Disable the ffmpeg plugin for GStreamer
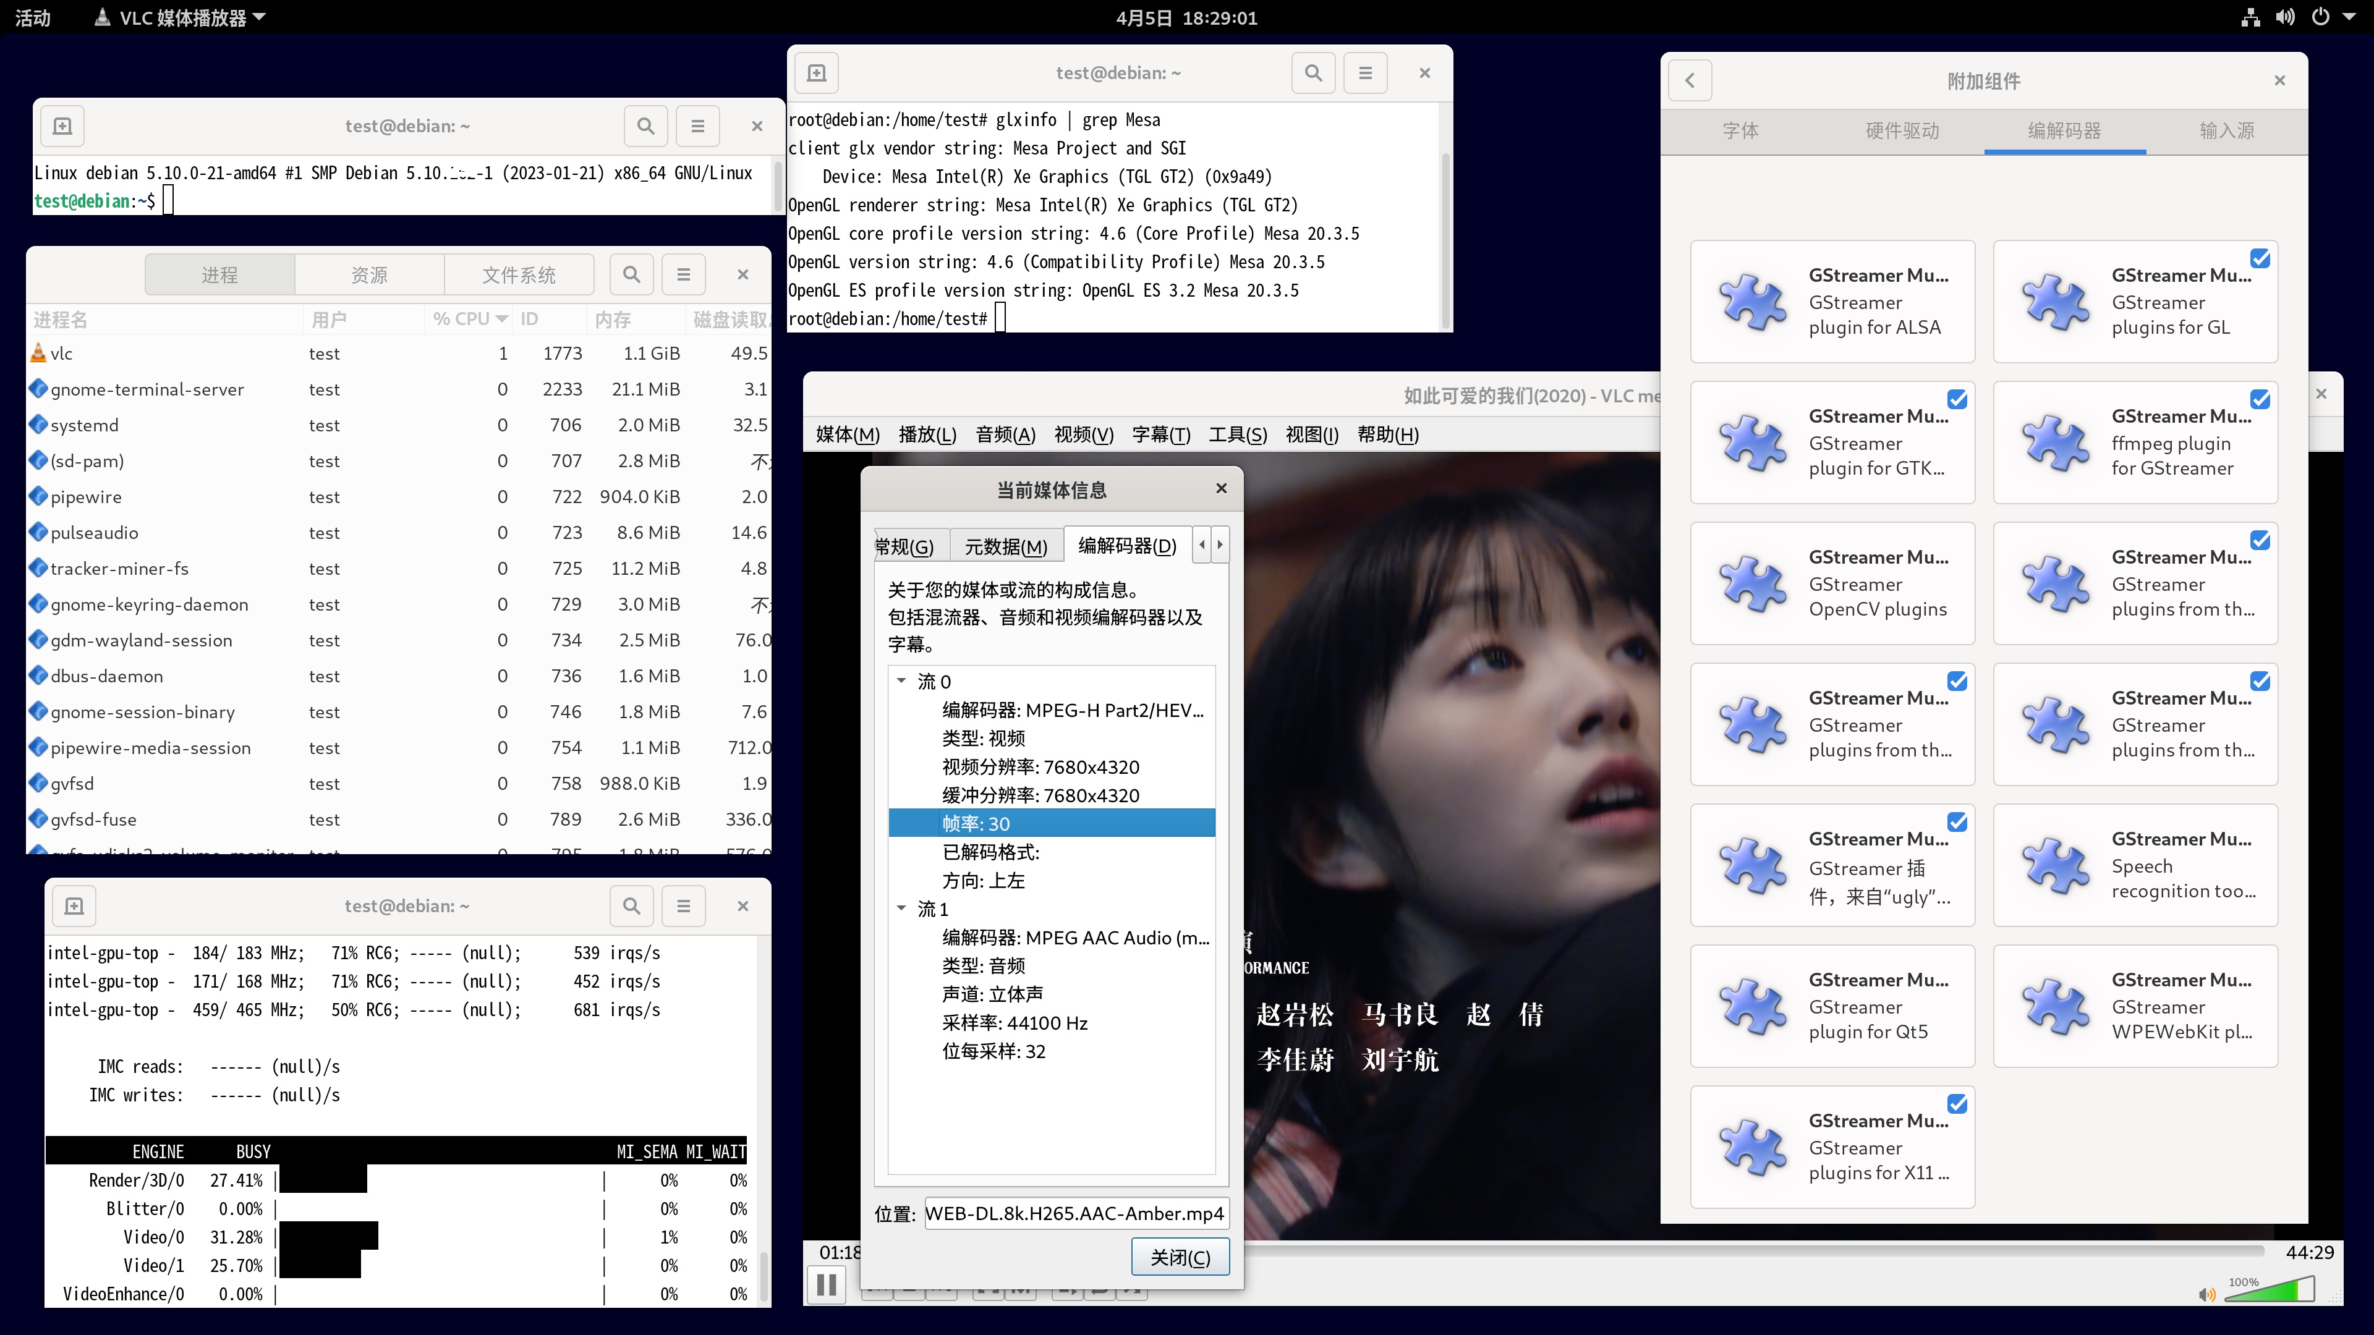 pyautogui.click(x=2261, y=399)
